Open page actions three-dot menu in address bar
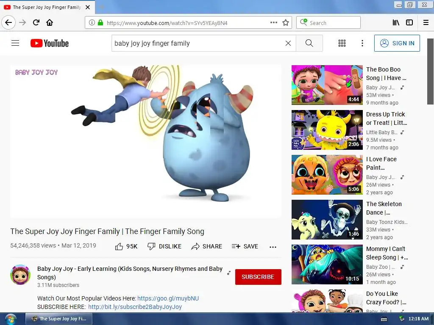This screenshot has height=325, width=434. click(273, 22)
